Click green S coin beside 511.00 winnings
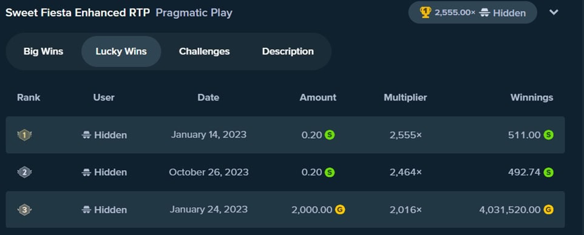Screen dimensions: 584x235 tap(548, 135)
